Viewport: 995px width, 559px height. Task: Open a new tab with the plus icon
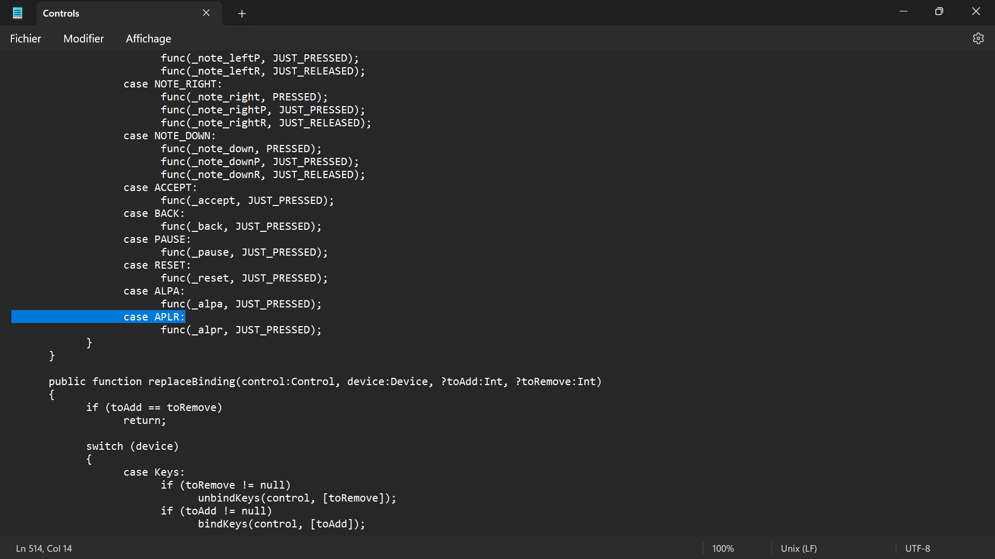click(x=241, y=13)
